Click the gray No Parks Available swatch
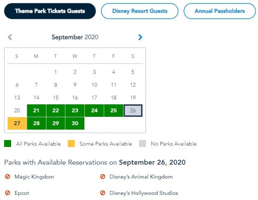 click(142, 144)
